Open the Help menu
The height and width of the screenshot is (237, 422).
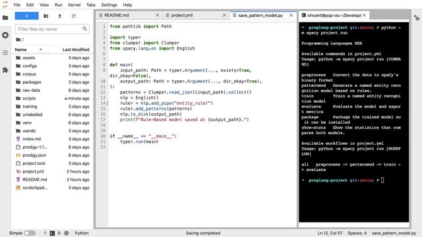click(x=127, y=5)
